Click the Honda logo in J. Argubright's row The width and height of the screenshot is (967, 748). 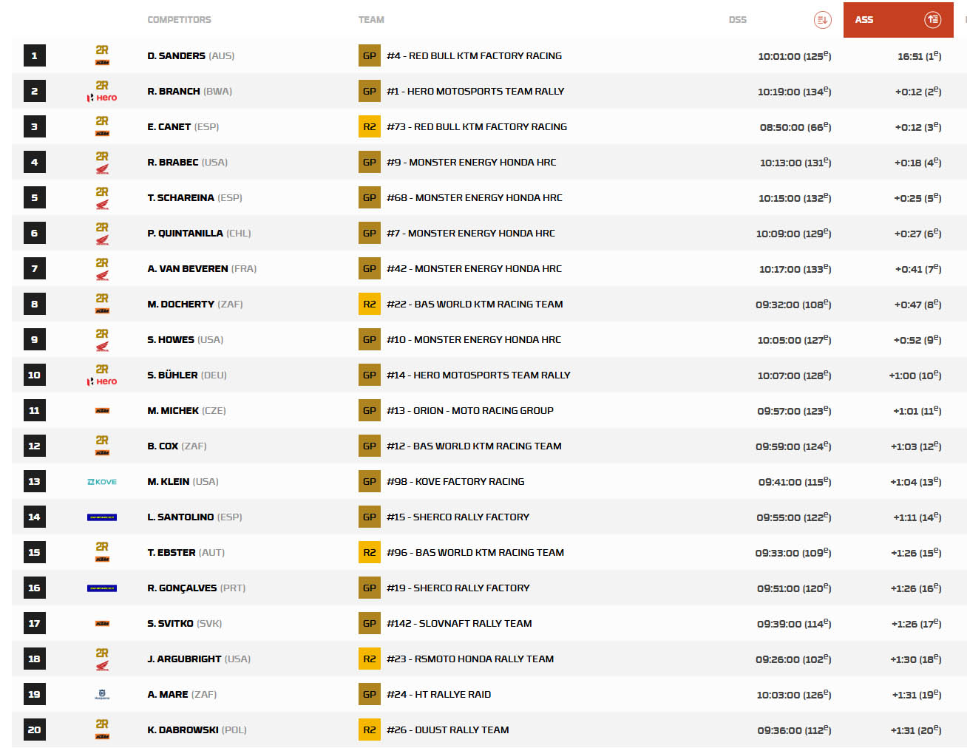[102, 666]
